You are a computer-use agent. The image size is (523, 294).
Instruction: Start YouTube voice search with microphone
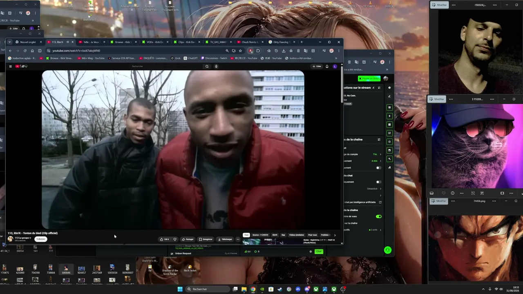pyautogui.click(x=216, y=66)
